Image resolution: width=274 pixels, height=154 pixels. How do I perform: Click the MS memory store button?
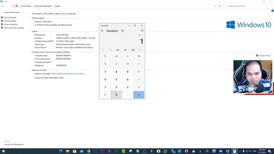point(133,50)
